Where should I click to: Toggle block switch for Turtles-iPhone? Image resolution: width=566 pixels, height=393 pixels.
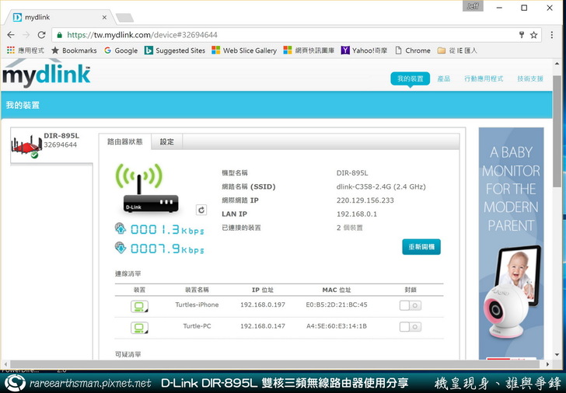[410, 305]
